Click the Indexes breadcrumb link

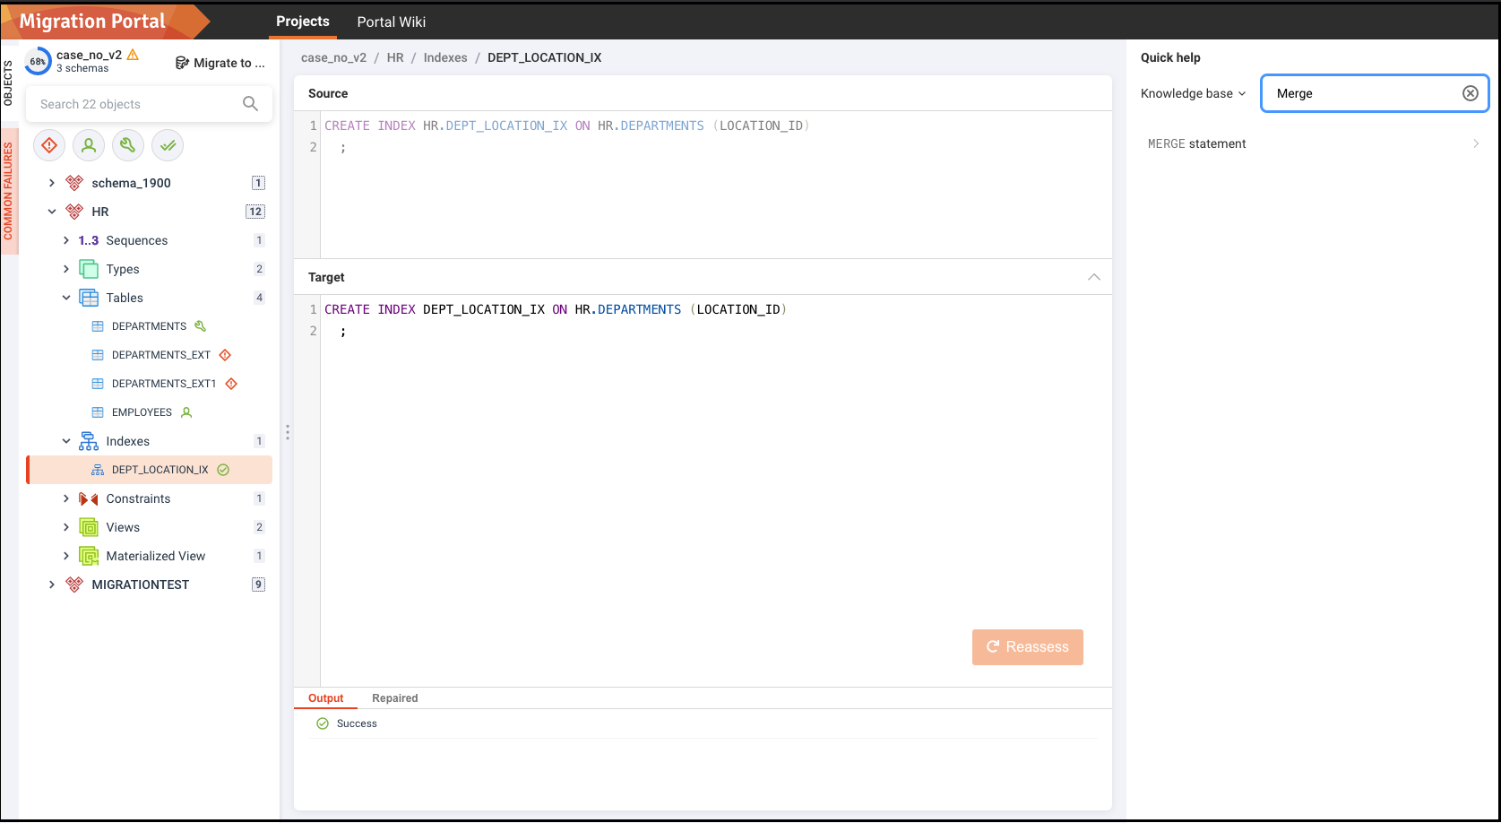445,57
